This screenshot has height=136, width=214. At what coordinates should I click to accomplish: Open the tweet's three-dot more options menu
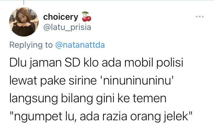click(200, 17)
